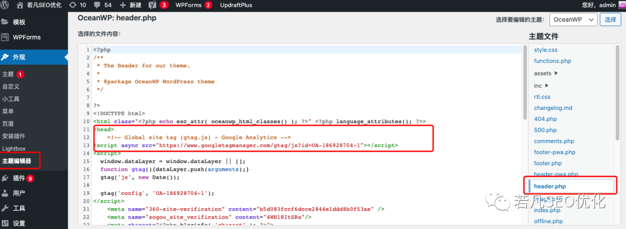Open footer-pwa.php theme file
Image resolution: width=626 pixels, height=229 pixels.
(555, 152)
